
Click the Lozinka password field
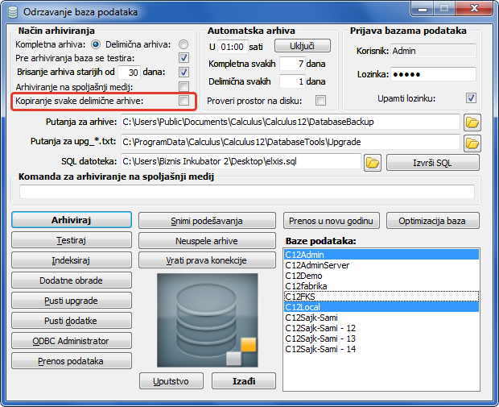433,74
